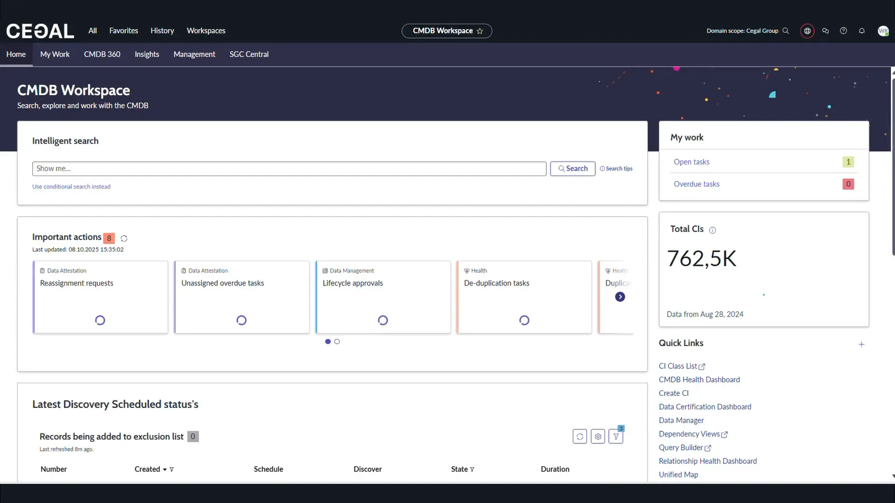Open the chat conversations icon
895x503 pixels.
826,31
